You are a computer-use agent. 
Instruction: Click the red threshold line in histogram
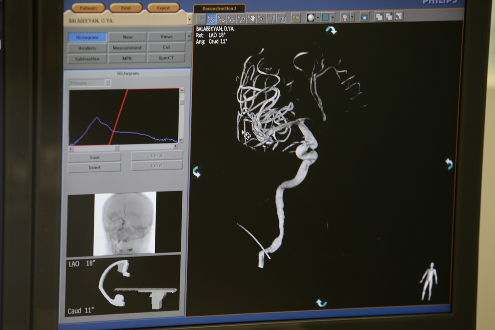tap(119, 117)
